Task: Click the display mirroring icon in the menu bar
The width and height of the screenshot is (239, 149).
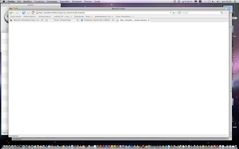Action: coord(196,1)
